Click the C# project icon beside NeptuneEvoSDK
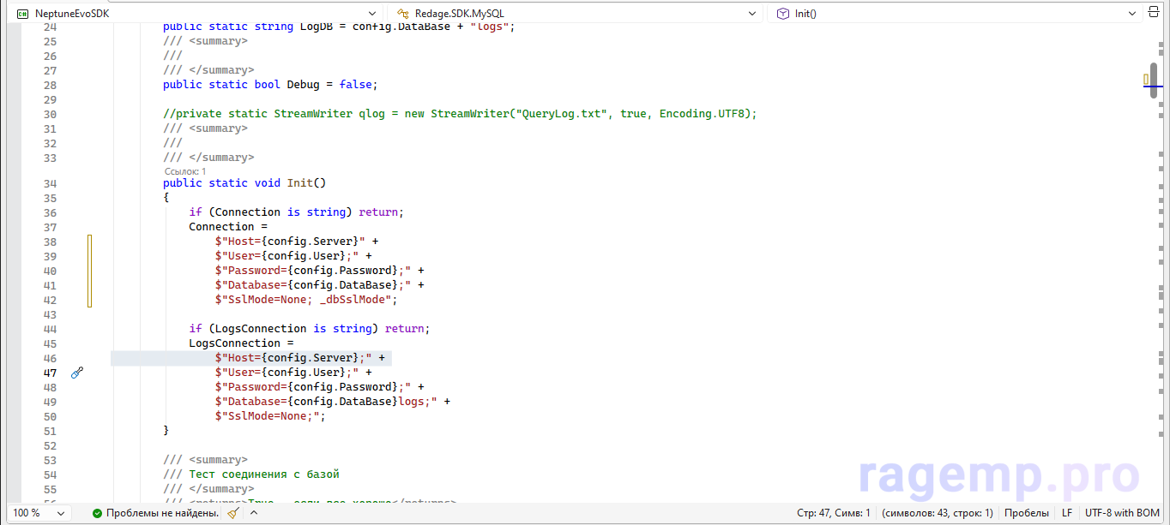 [x=22, y=14]
